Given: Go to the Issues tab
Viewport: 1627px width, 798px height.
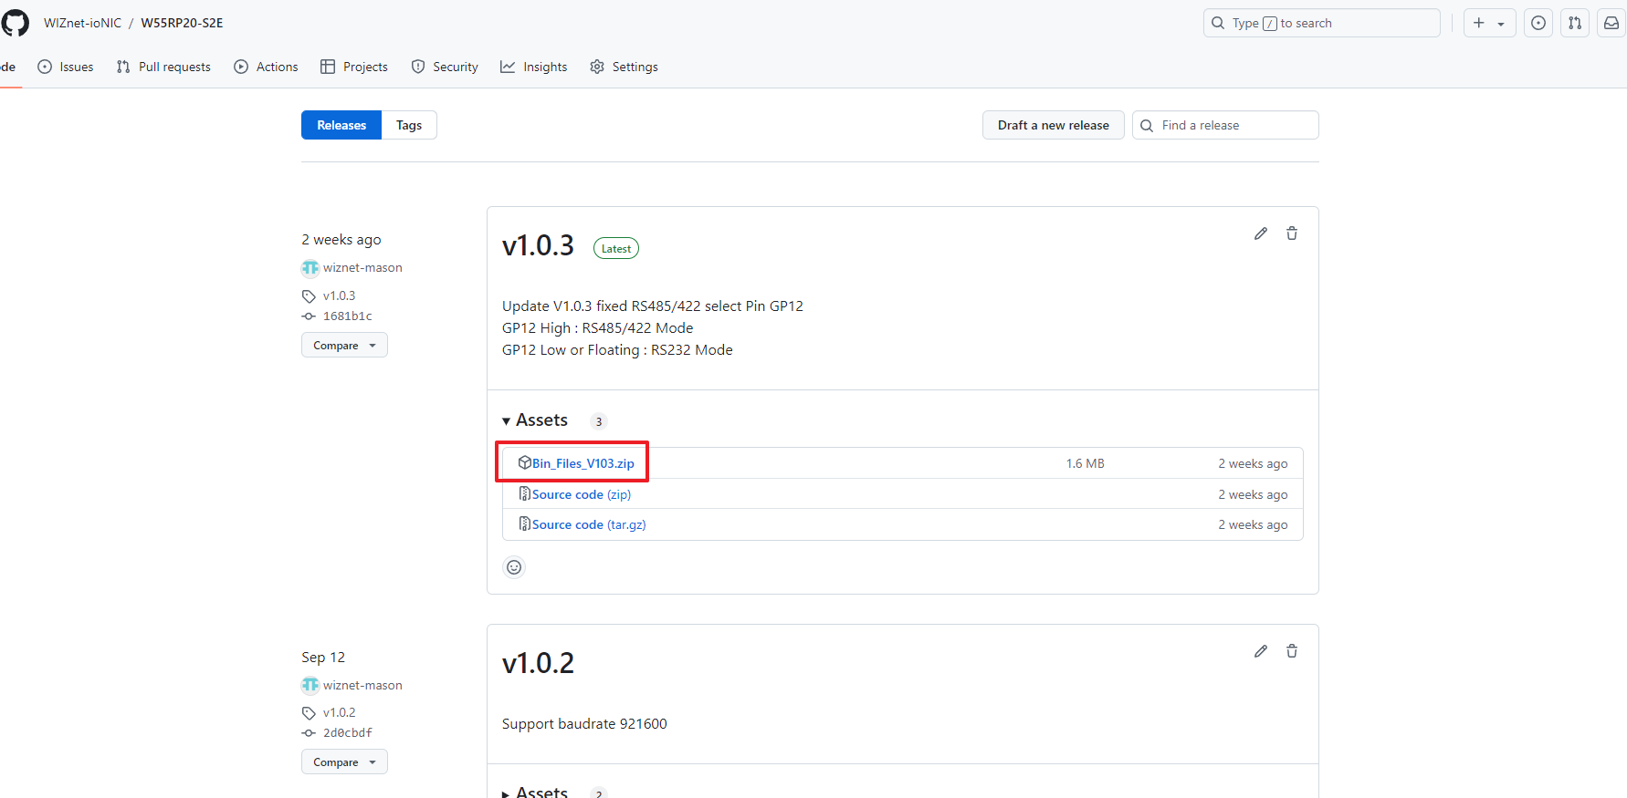Looking at the screenshot, I should [66, 67].
